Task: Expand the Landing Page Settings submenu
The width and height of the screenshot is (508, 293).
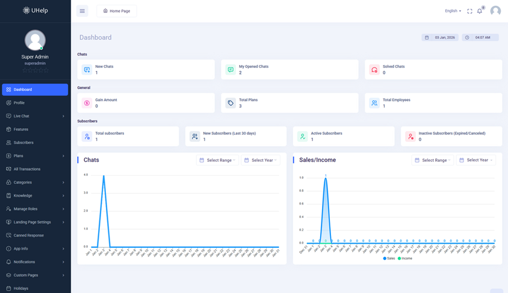Action: click(x=35, y=222)
